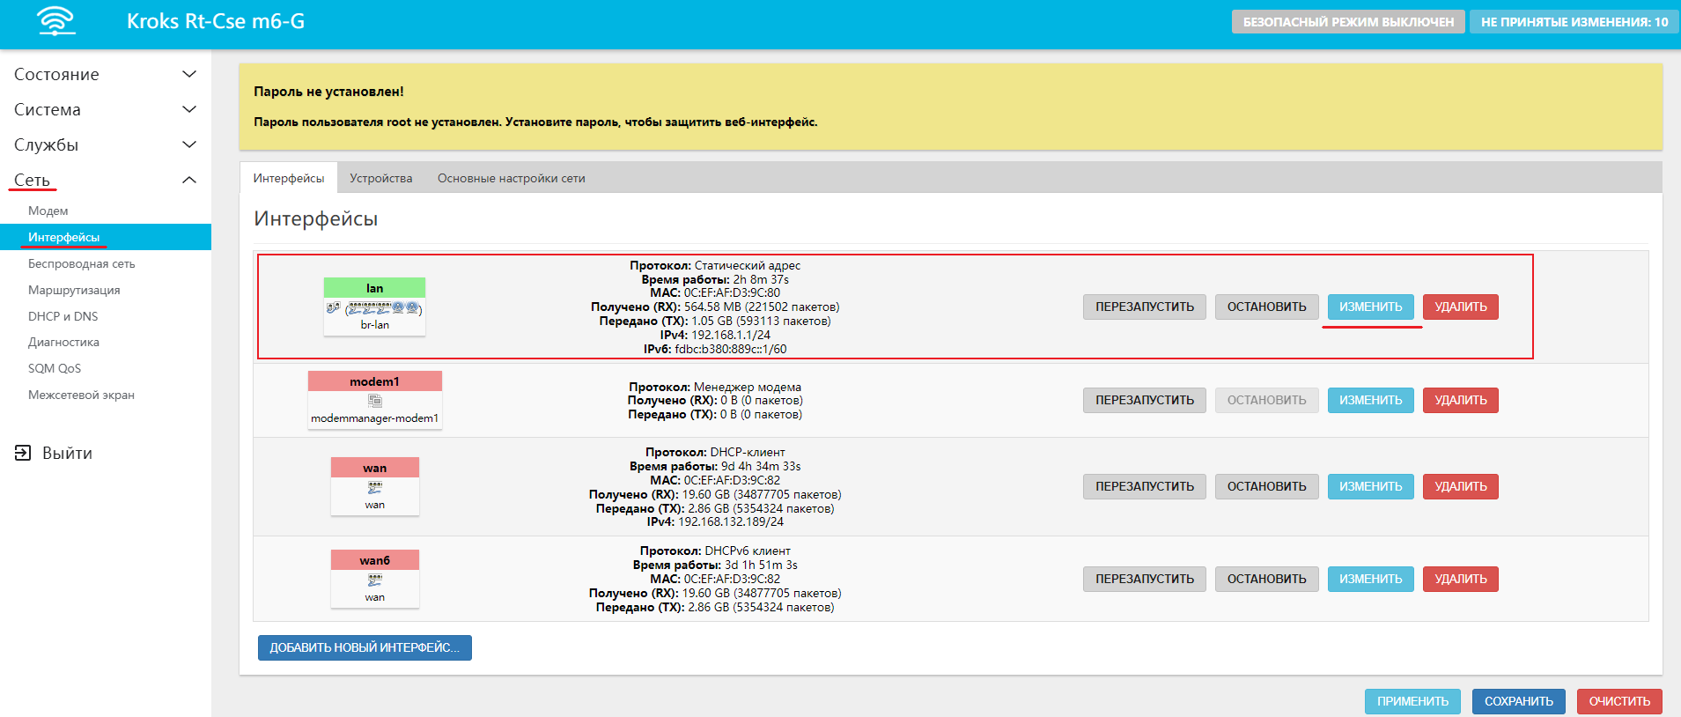
Task: Expand the Система menu chevron
Action: point(188,109)
